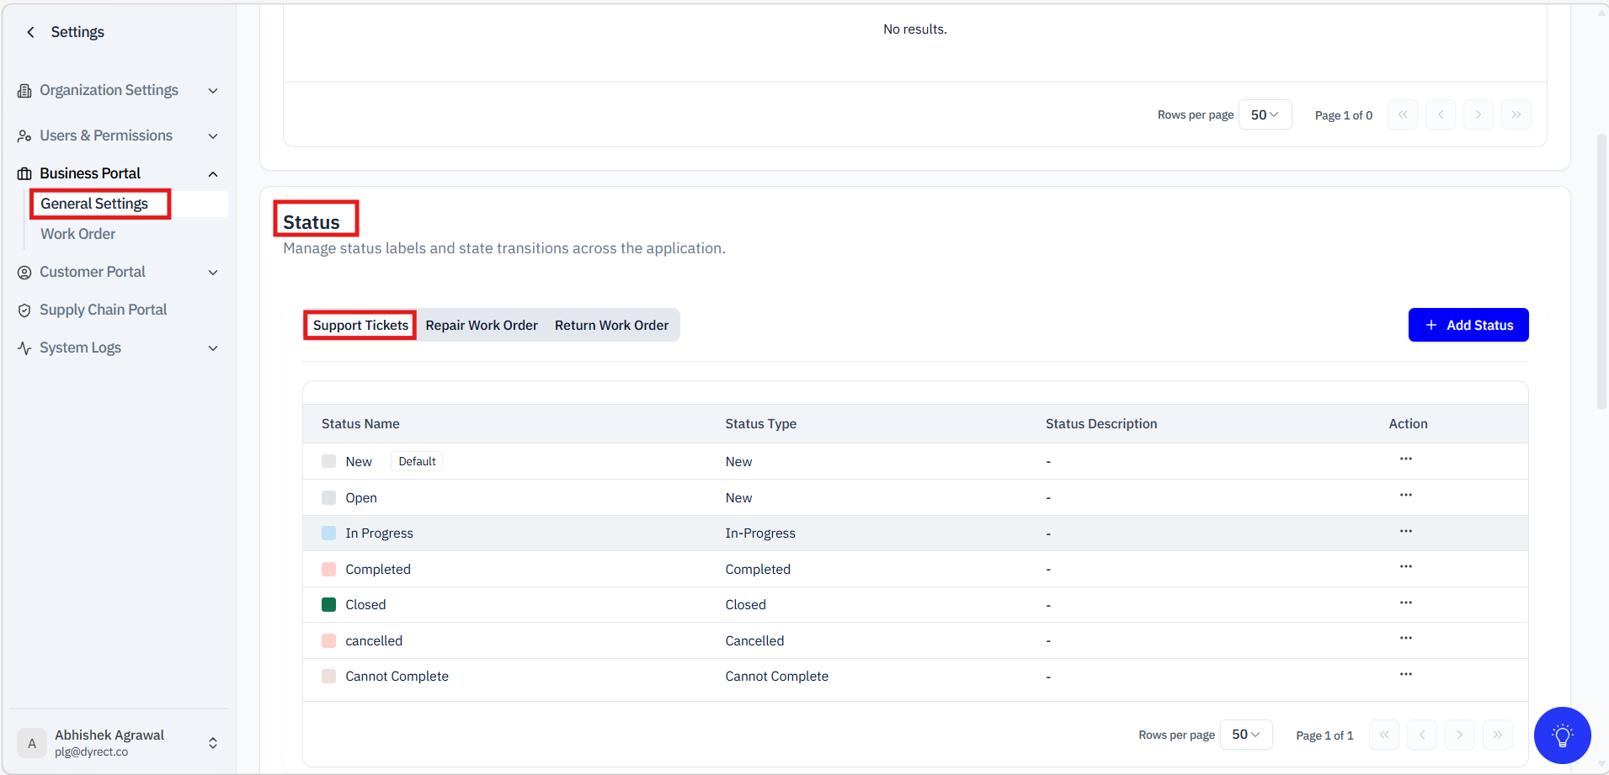Click the Add Status button

pos(1468,325)
